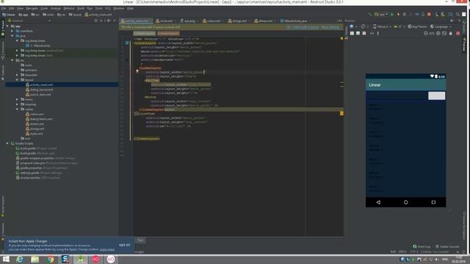Click the red Stop icon in the toolbar

coord(429,15)
